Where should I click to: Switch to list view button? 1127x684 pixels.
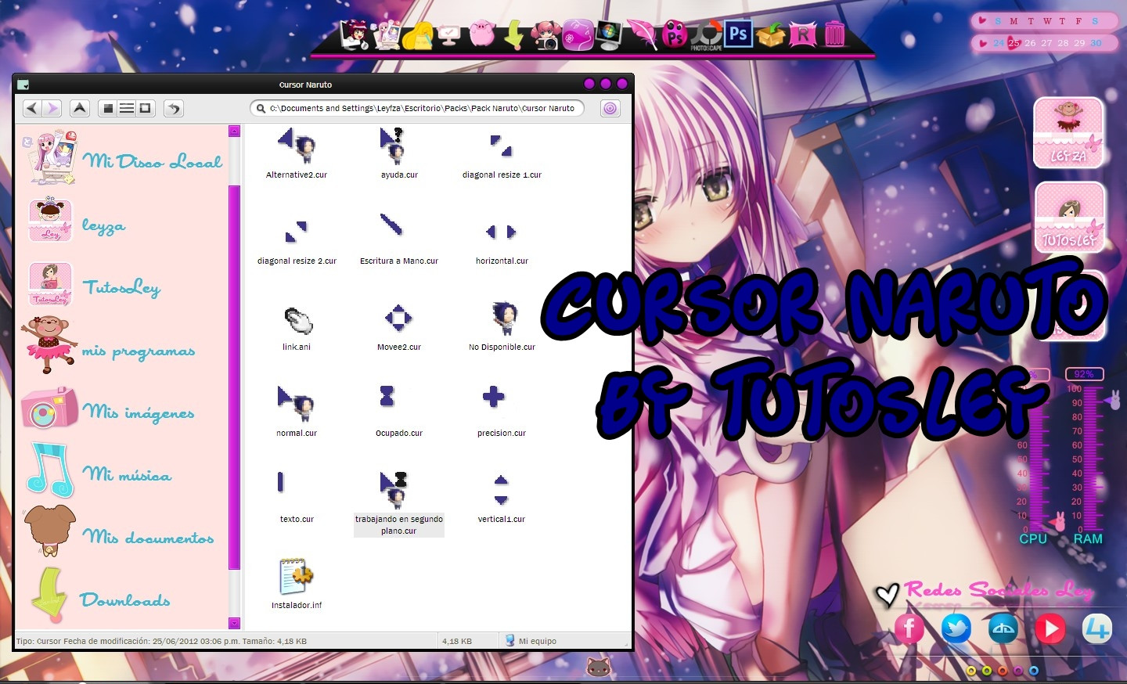(127, 108)
